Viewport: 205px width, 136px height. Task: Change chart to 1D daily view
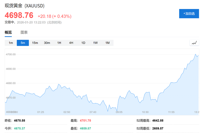pyautogui.click(x=83, y=43)
